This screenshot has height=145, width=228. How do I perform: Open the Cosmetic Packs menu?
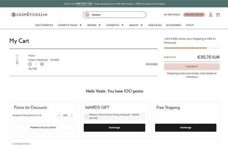click(x=68, y=25)
